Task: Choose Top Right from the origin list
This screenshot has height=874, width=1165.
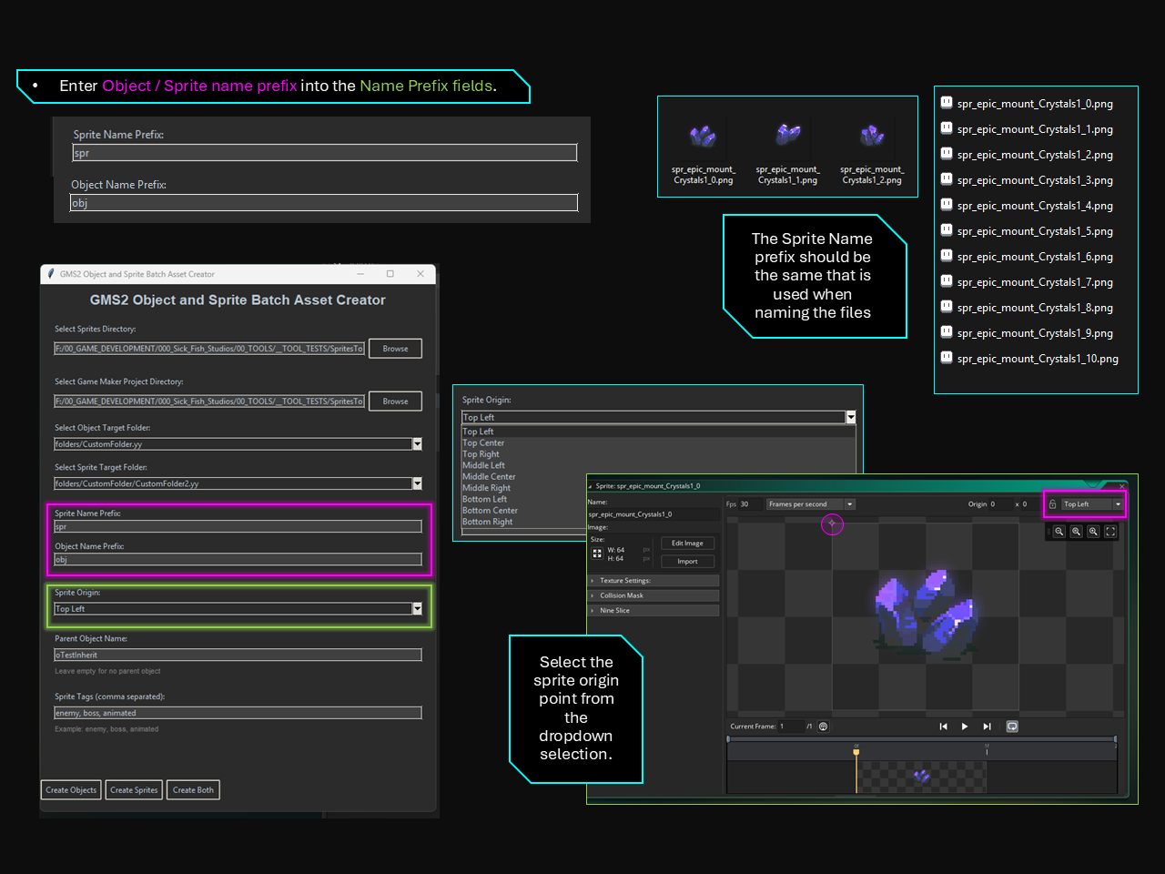Action: (481, 454)
